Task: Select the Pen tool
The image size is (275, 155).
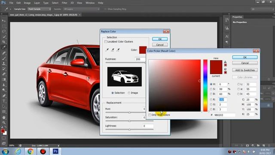Action: point(4,96)
